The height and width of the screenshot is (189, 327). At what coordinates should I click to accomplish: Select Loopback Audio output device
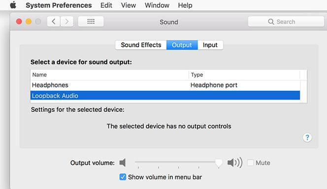pyautogui.click(x=165, y=95)
